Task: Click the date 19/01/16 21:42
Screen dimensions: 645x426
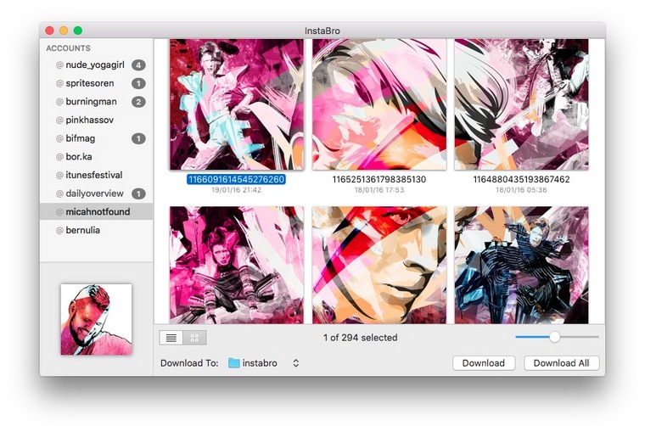Action: tap(237, 190)
